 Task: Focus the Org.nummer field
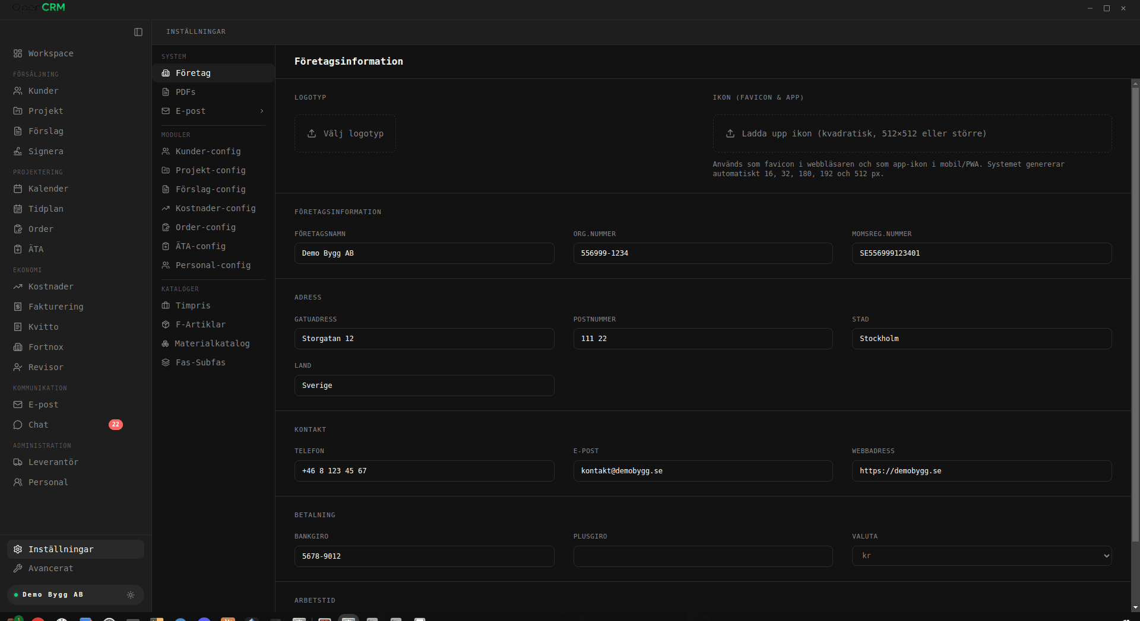[703, 253]
